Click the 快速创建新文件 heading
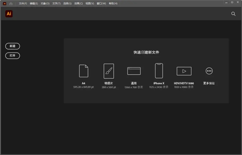Viewport: 242px width, 155px height. click(x=146, y=52)
